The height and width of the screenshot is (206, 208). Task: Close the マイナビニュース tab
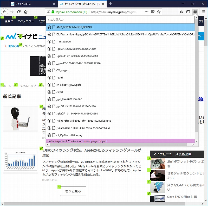click(x=54, y=4)
